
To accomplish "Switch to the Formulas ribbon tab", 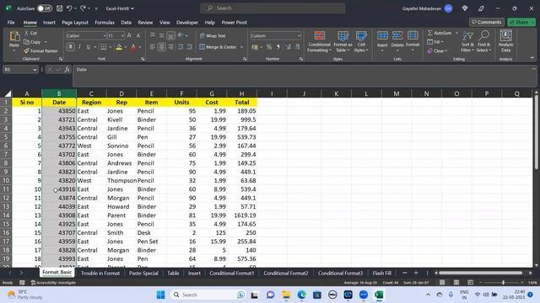I will (105, 23).
